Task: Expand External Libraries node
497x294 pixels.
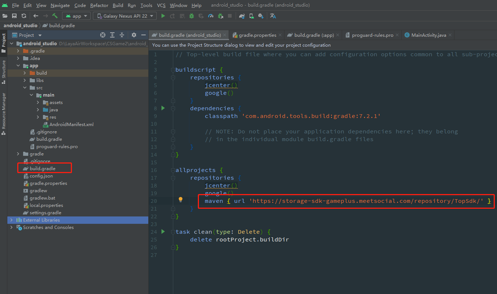Action: pos(11,220)
